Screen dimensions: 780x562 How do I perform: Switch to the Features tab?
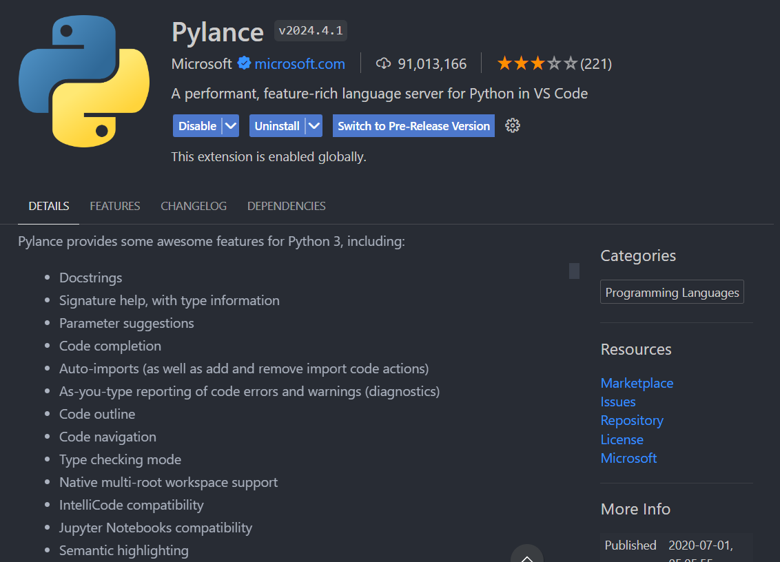(x=114, y=206)
